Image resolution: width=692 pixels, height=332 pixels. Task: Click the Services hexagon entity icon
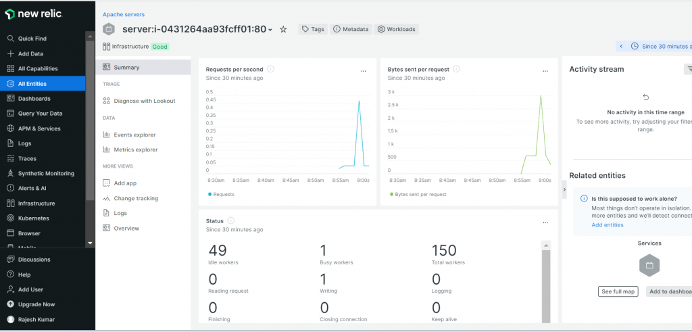(649, 266)
